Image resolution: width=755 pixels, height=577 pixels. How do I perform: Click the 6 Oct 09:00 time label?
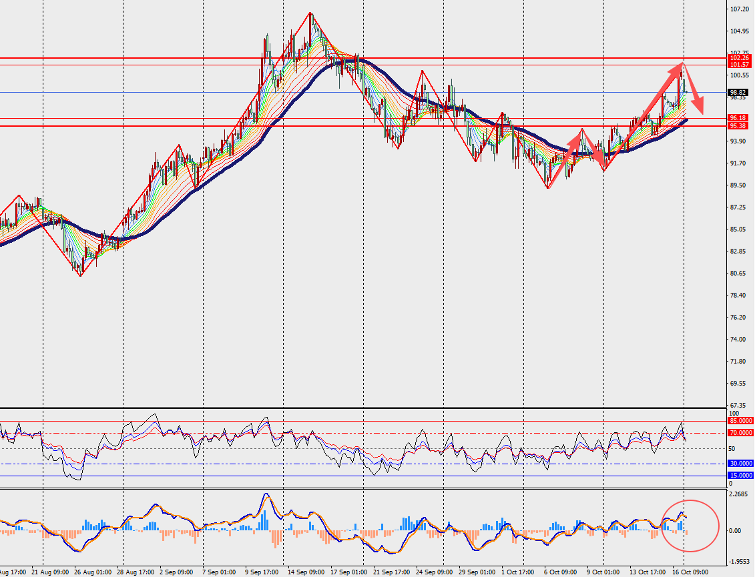click(x=561, y=572)
